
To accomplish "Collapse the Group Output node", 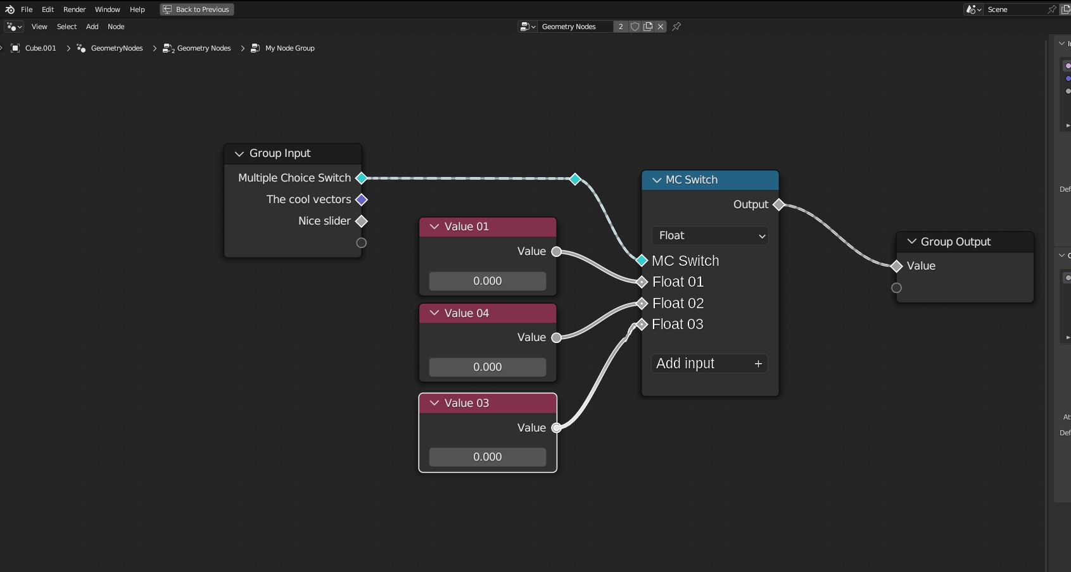I will tap(912, 242).
